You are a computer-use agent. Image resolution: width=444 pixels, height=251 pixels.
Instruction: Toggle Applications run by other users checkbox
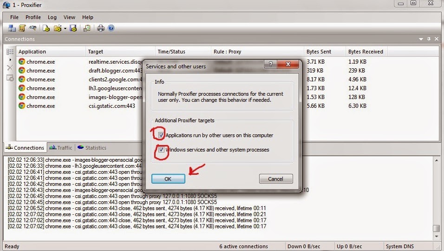161,135
